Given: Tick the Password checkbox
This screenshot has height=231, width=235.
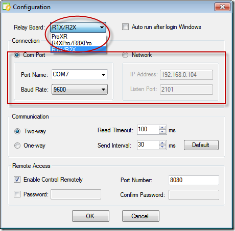Looking at the screenshot, I should tap(17, 194).
